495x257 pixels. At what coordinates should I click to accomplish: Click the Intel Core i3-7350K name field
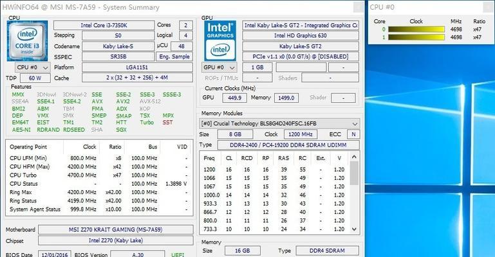coord(104,25)
